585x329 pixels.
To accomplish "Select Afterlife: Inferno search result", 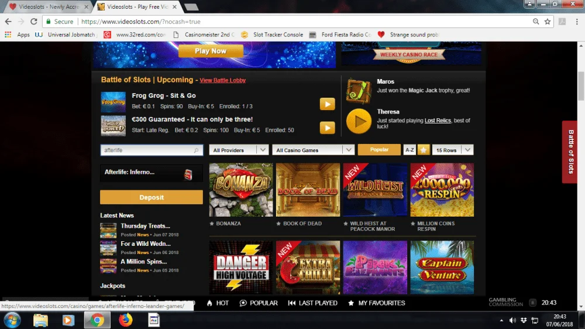I will coord(152,173).
